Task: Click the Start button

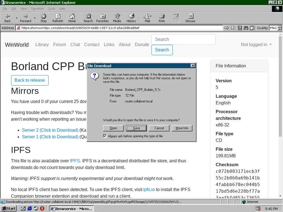Action: tap(9, 209)
